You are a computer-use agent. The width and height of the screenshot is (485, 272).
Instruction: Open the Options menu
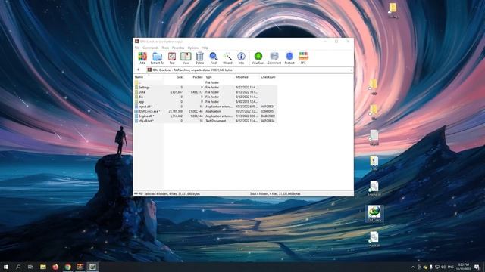(193, 48)
